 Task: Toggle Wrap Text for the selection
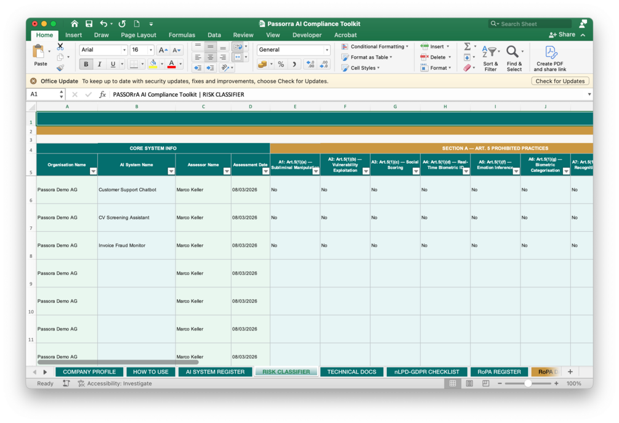[x=238, y=47]
